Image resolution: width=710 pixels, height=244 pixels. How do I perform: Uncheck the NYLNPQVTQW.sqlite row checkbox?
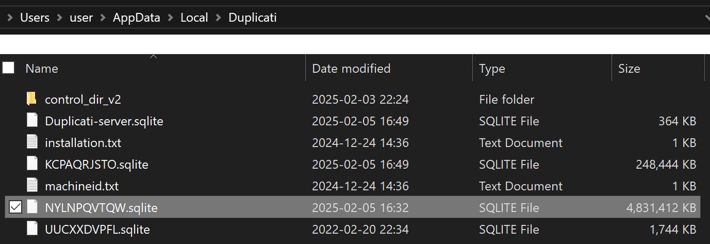click(x=15, y=207)
